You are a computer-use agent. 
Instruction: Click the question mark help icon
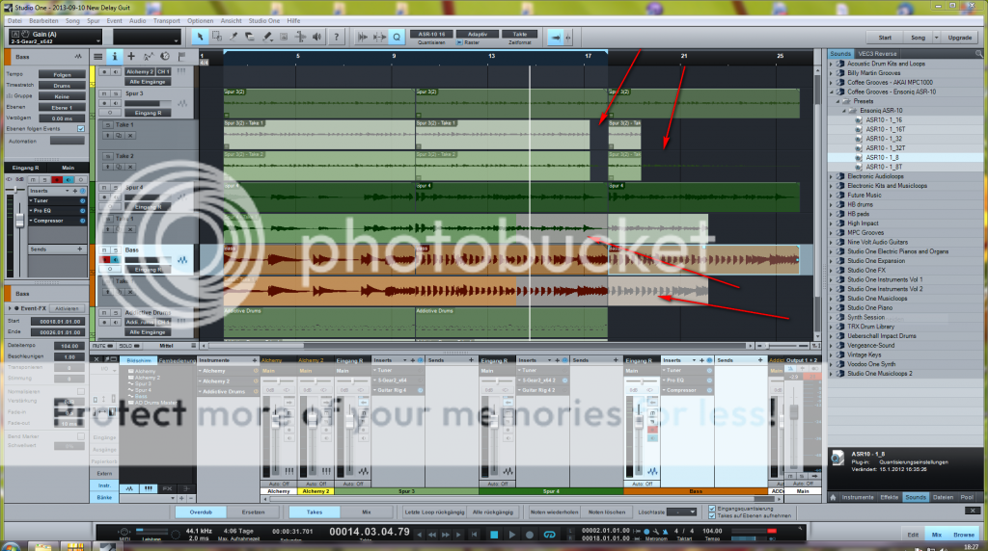(336, 38)
